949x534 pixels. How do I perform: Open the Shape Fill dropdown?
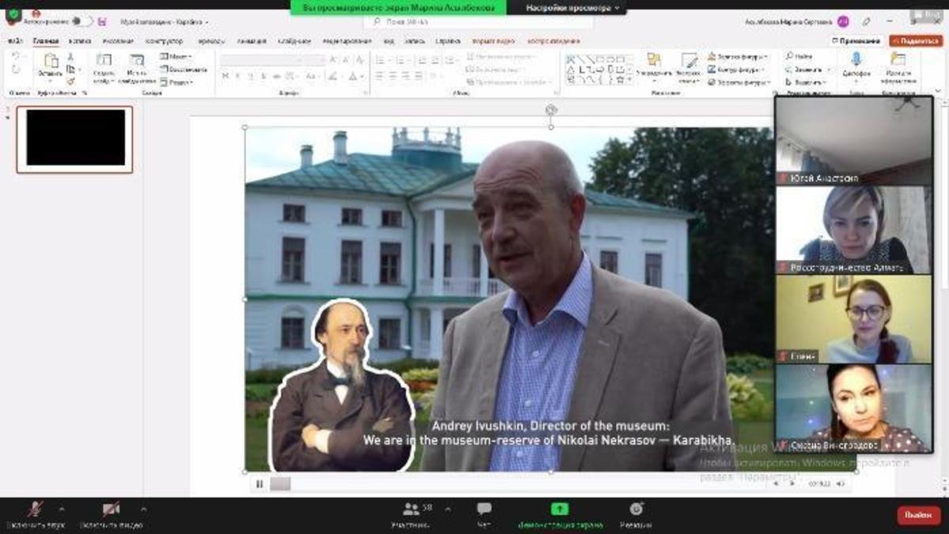pyautogui.click(x=738, y=57)
